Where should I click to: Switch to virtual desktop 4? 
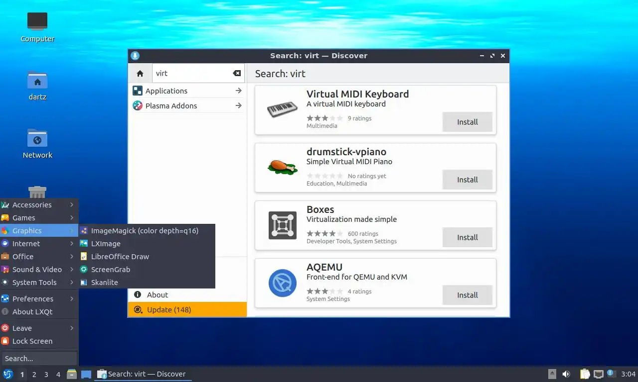point(58,375)
